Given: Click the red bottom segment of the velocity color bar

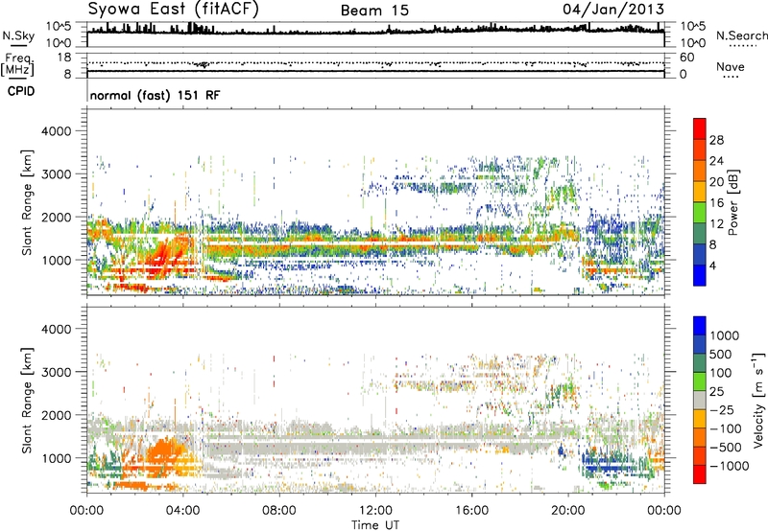Looking at the screenshot, I should [x=700, y=474].
